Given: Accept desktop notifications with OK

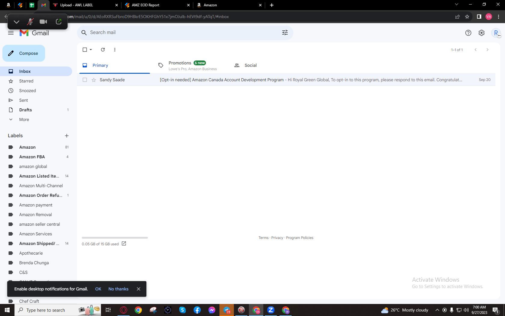Looking at the screenshot, I should [98, 289].
